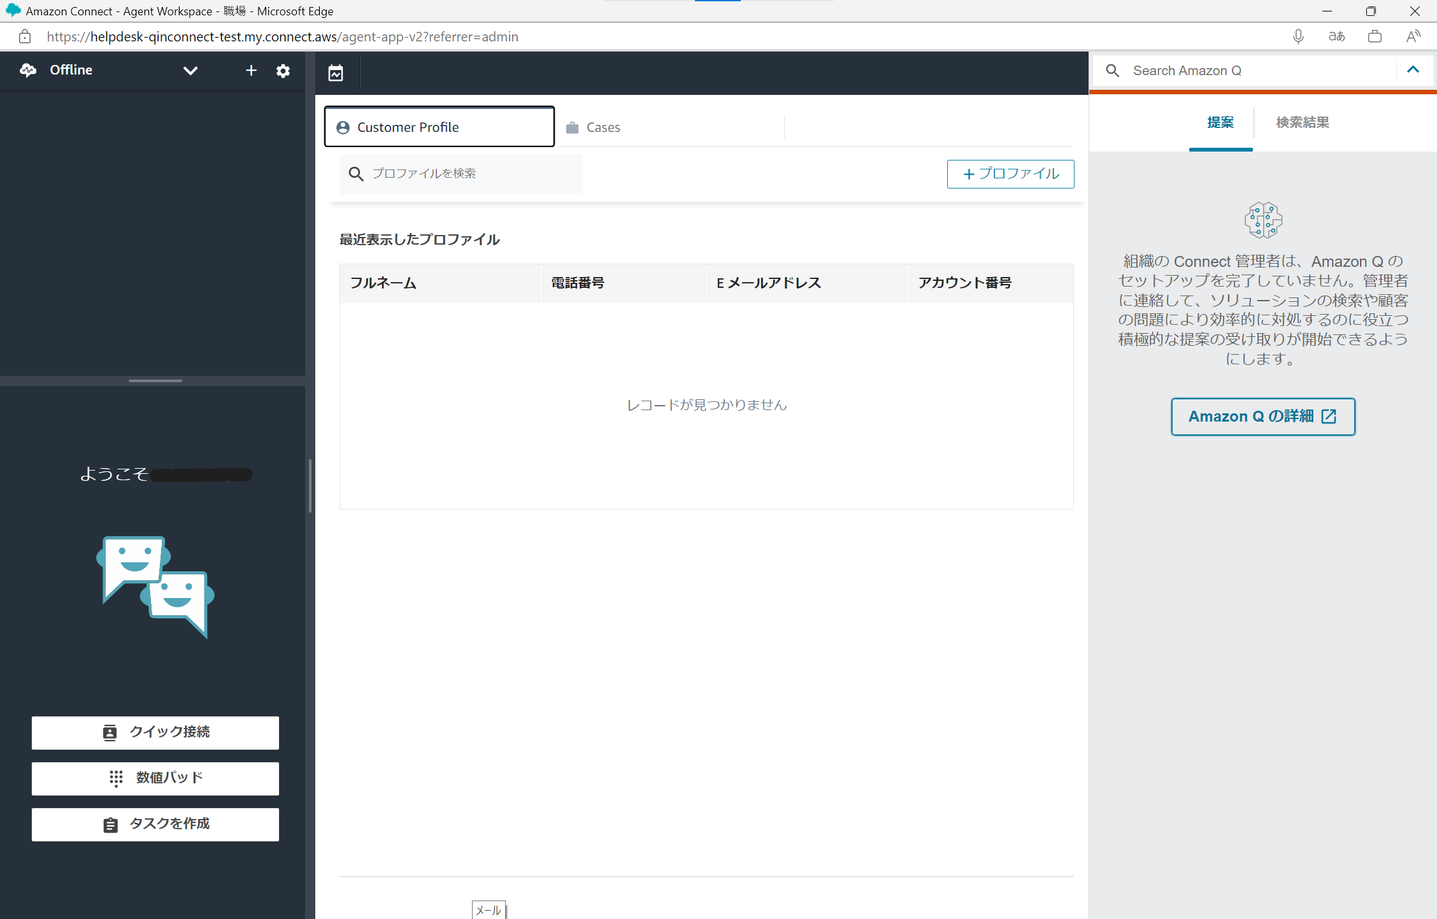Click the read aloud icon in address bar
Screen dimensions: 1437x919
(1413, 37)
